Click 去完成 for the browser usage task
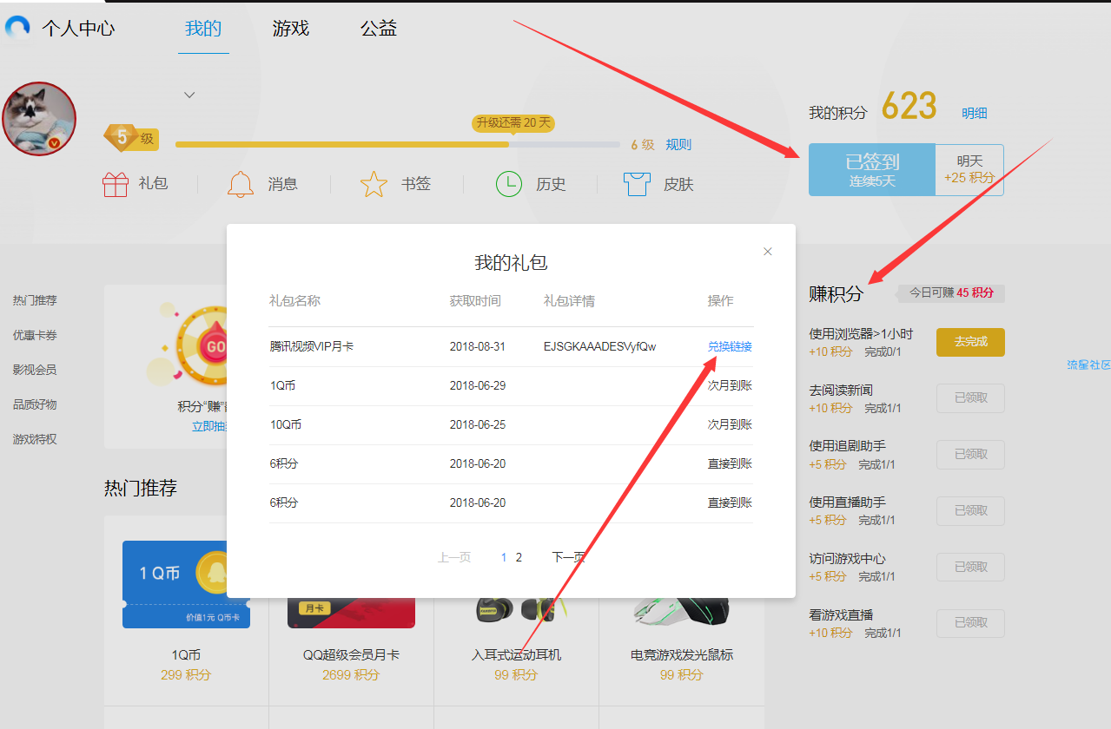Image resolution: width=1111 pixels, height=729 pixels. pos(970,342)
